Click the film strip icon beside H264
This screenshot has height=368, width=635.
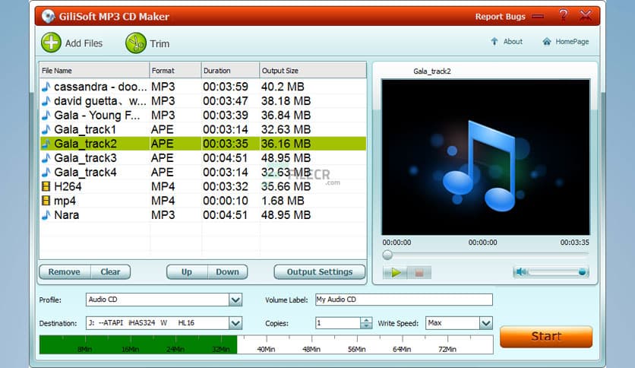click(46, 186)
